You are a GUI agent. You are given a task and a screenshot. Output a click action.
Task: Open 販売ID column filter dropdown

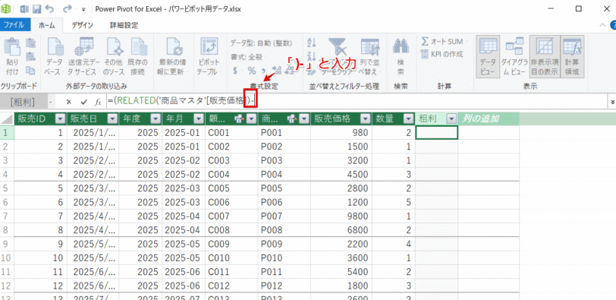(61, 118)
